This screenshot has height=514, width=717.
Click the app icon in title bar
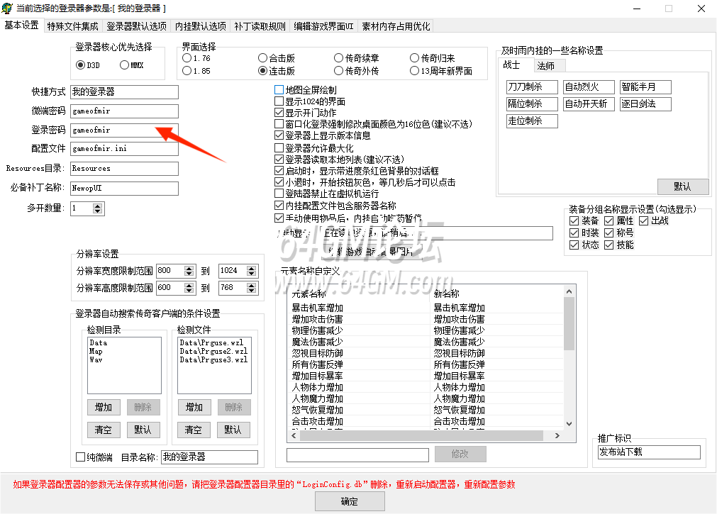[7, 9]
